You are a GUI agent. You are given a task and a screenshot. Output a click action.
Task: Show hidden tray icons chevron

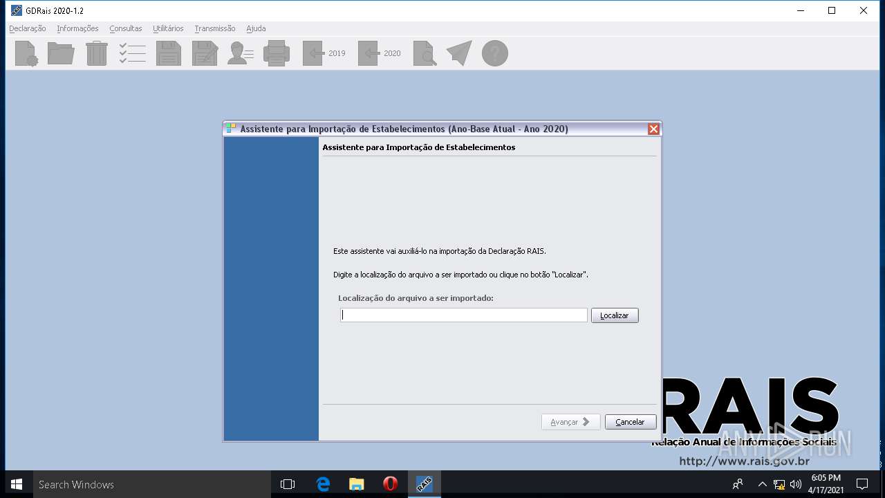[x=762, y=484]
